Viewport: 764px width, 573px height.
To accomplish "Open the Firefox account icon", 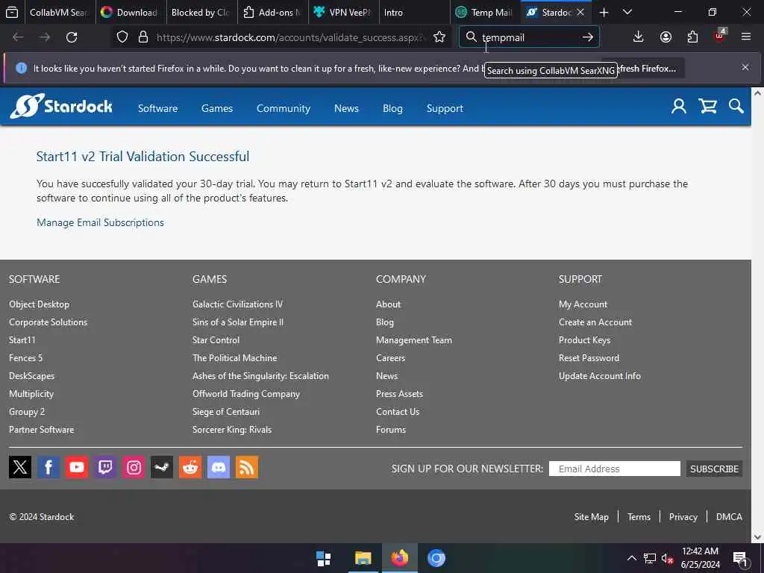I will pyautogui.click(x=666, y=37).
